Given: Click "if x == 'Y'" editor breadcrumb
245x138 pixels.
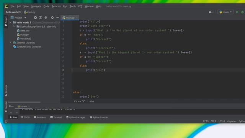Looking at the screenshot, I should (79, 101).
